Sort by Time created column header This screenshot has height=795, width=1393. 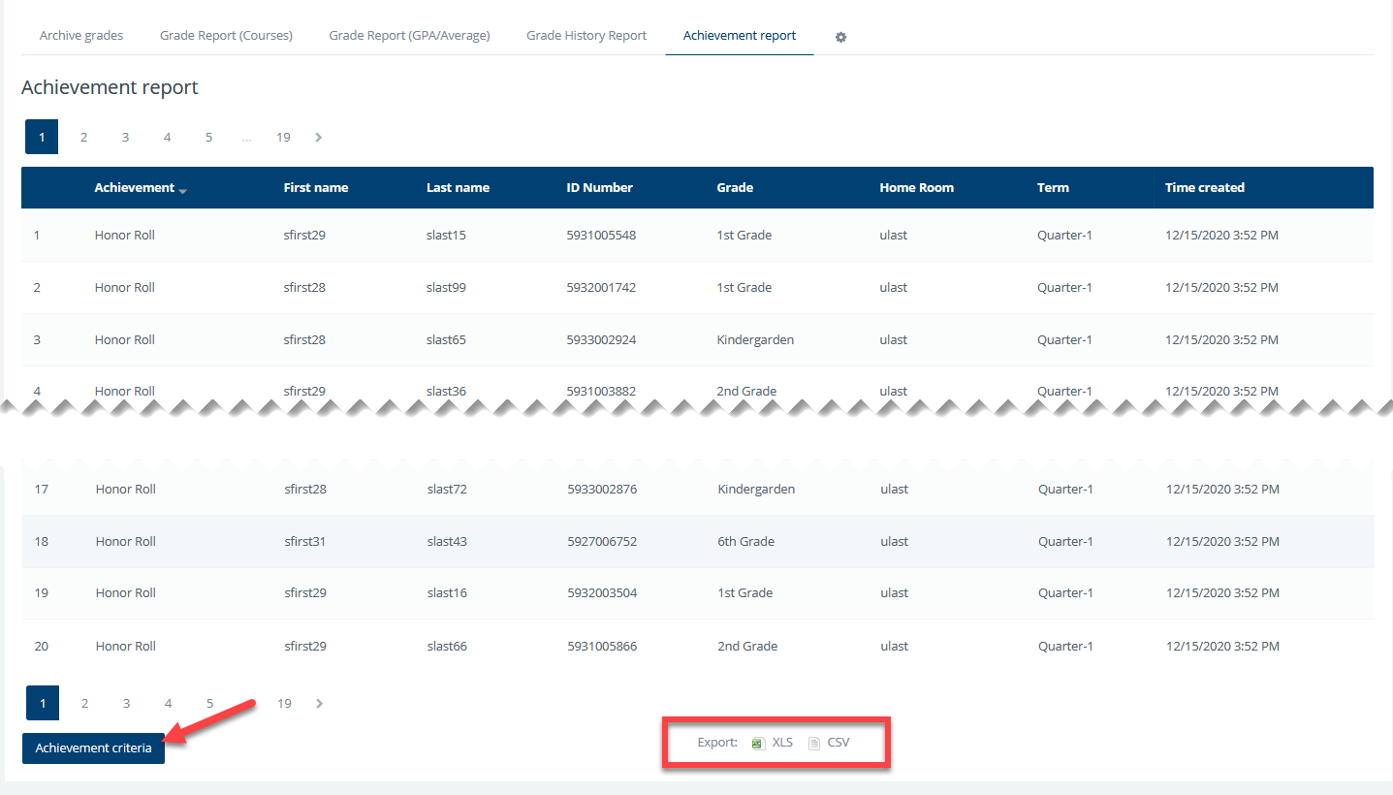coord(1204,188)
